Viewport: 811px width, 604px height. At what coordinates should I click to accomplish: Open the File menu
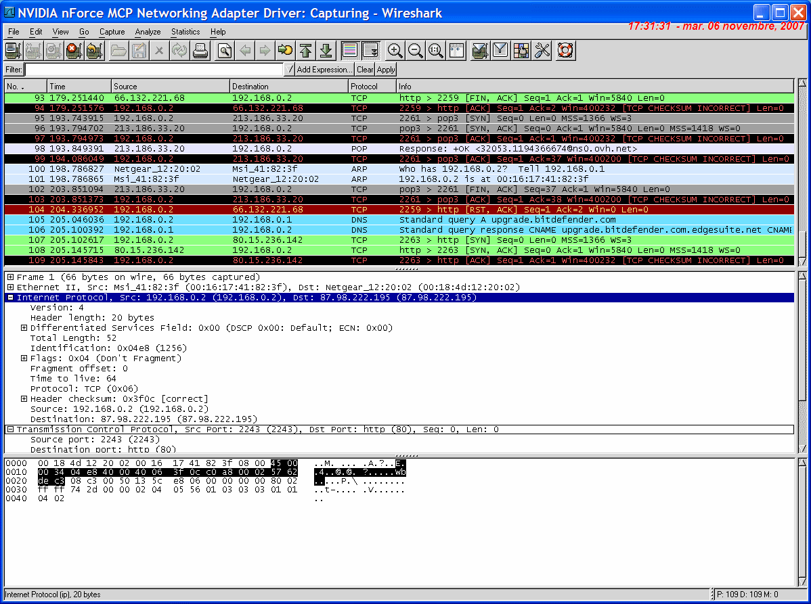(x=14, y=32)
